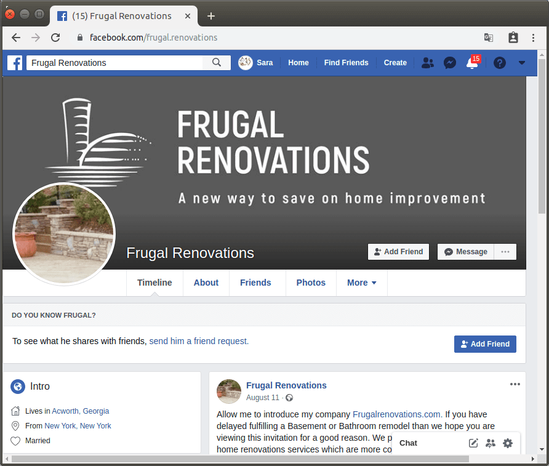Open Find Friends
Viewport: 549px width, 466px height.
(x=346, y=63)
